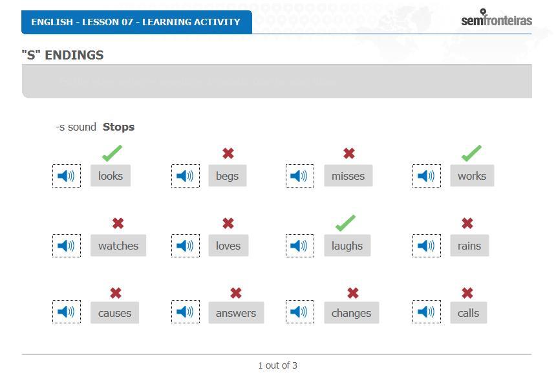Play the calls audio icon
556x388 pixels.
tap(427, 312)
